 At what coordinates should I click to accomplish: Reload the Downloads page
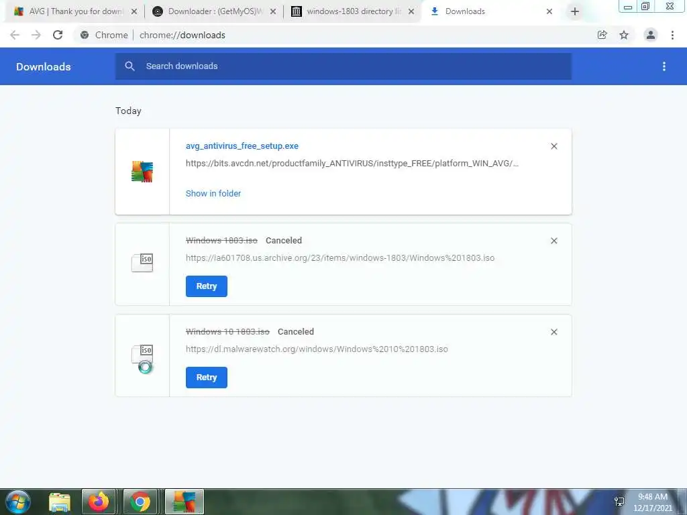[x=58, y=35]
